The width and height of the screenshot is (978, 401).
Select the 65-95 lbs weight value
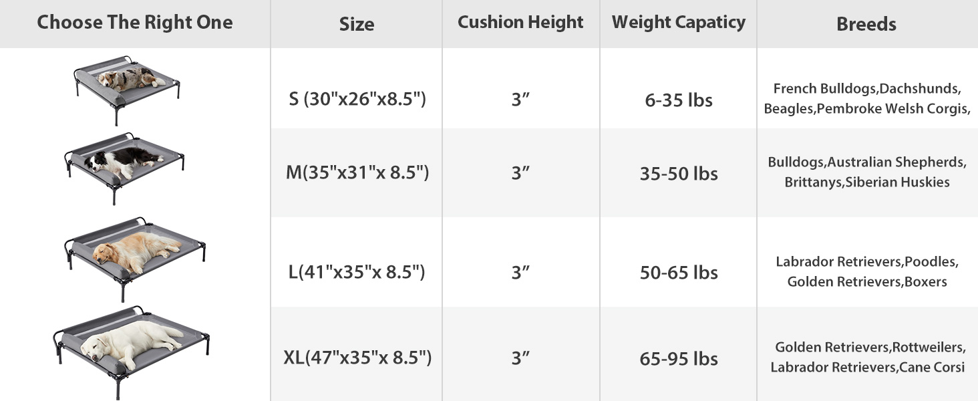679,359
